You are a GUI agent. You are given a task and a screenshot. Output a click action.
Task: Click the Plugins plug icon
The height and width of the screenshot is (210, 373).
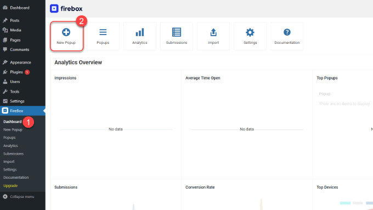[x=5, y=72]
